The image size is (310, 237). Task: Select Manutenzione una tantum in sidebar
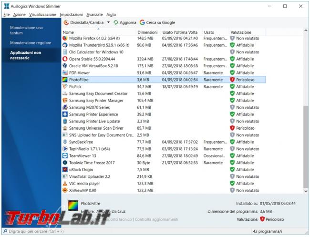coord(26,30)
